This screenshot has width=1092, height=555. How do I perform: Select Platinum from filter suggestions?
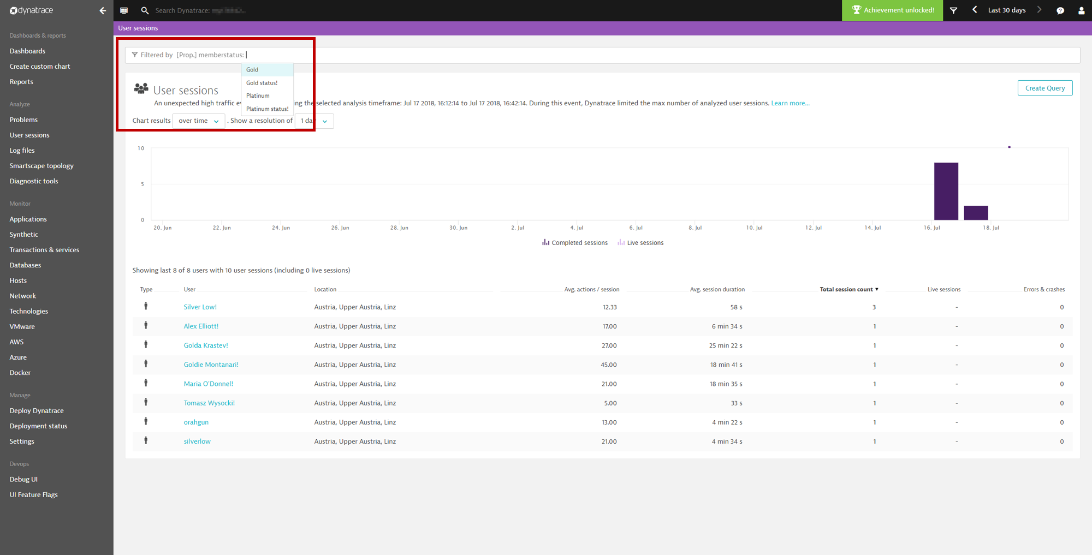268,96
